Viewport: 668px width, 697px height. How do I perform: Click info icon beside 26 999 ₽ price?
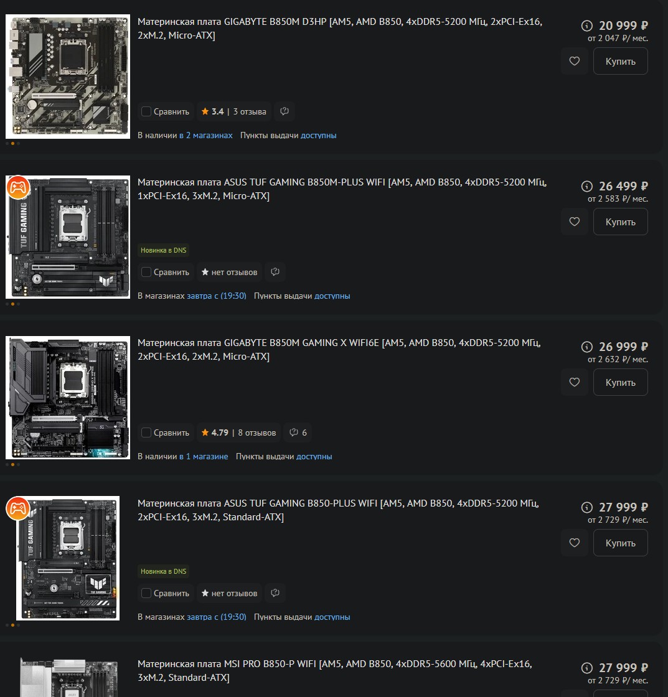[x=586, y=347]
